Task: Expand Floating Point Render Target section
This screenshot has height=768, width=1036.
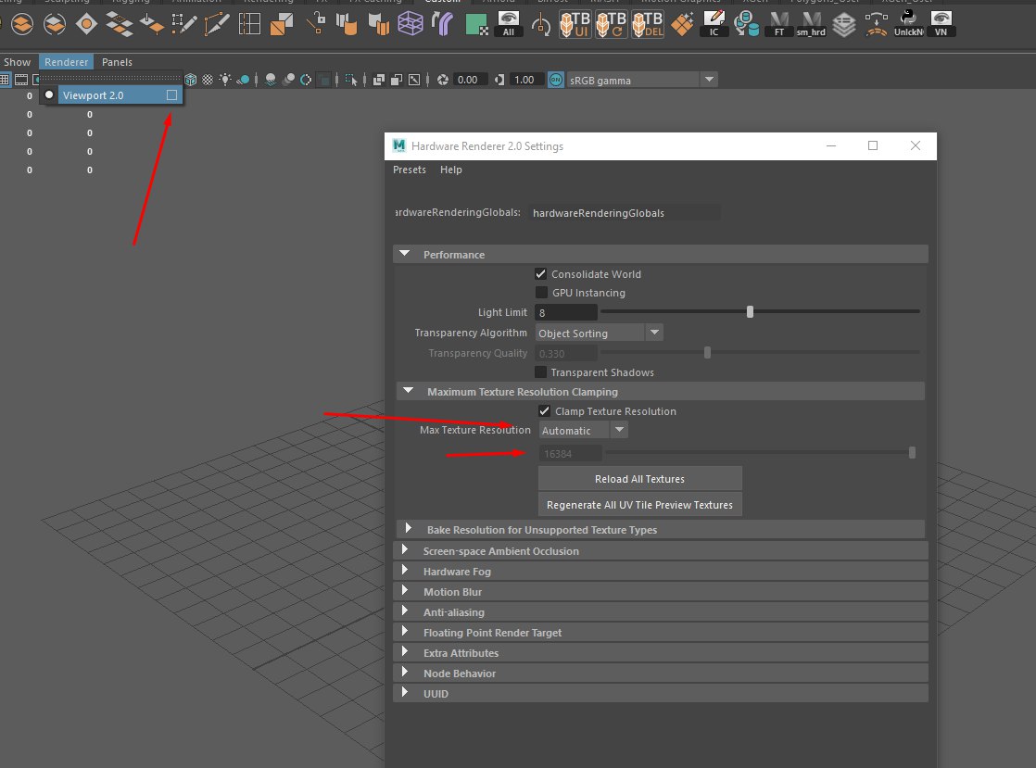Action: 405,632
